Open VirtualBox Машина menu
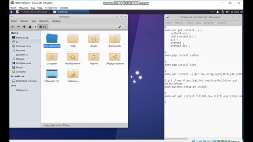This screenshot has width=253, height=142. (23, 8)
